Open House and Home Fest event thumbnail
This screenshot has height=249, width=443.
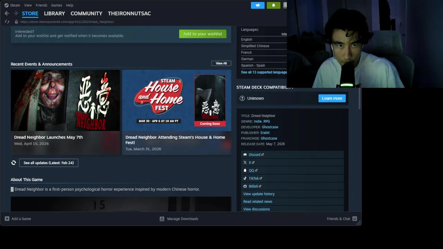click(x=177, y=100)
